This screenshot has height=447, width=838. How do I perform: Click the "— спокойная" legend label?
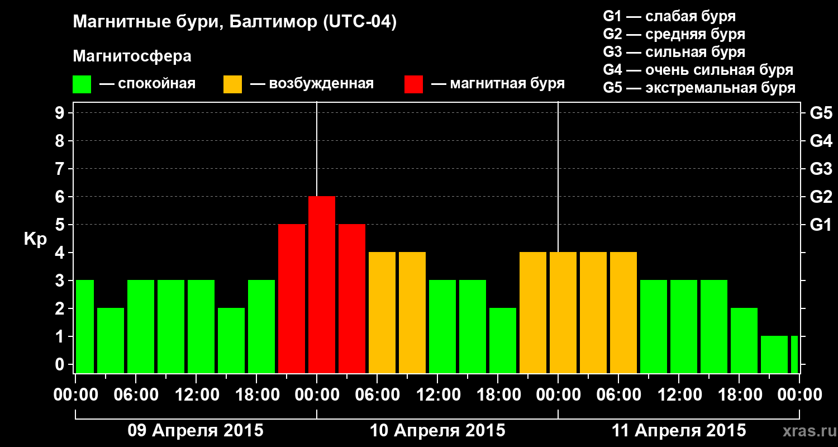coord(147,84)
